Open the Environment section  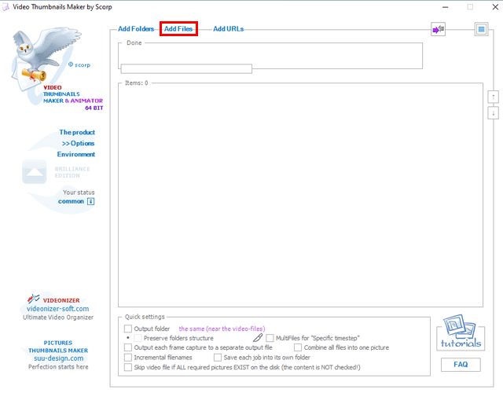tap(76, 154)
